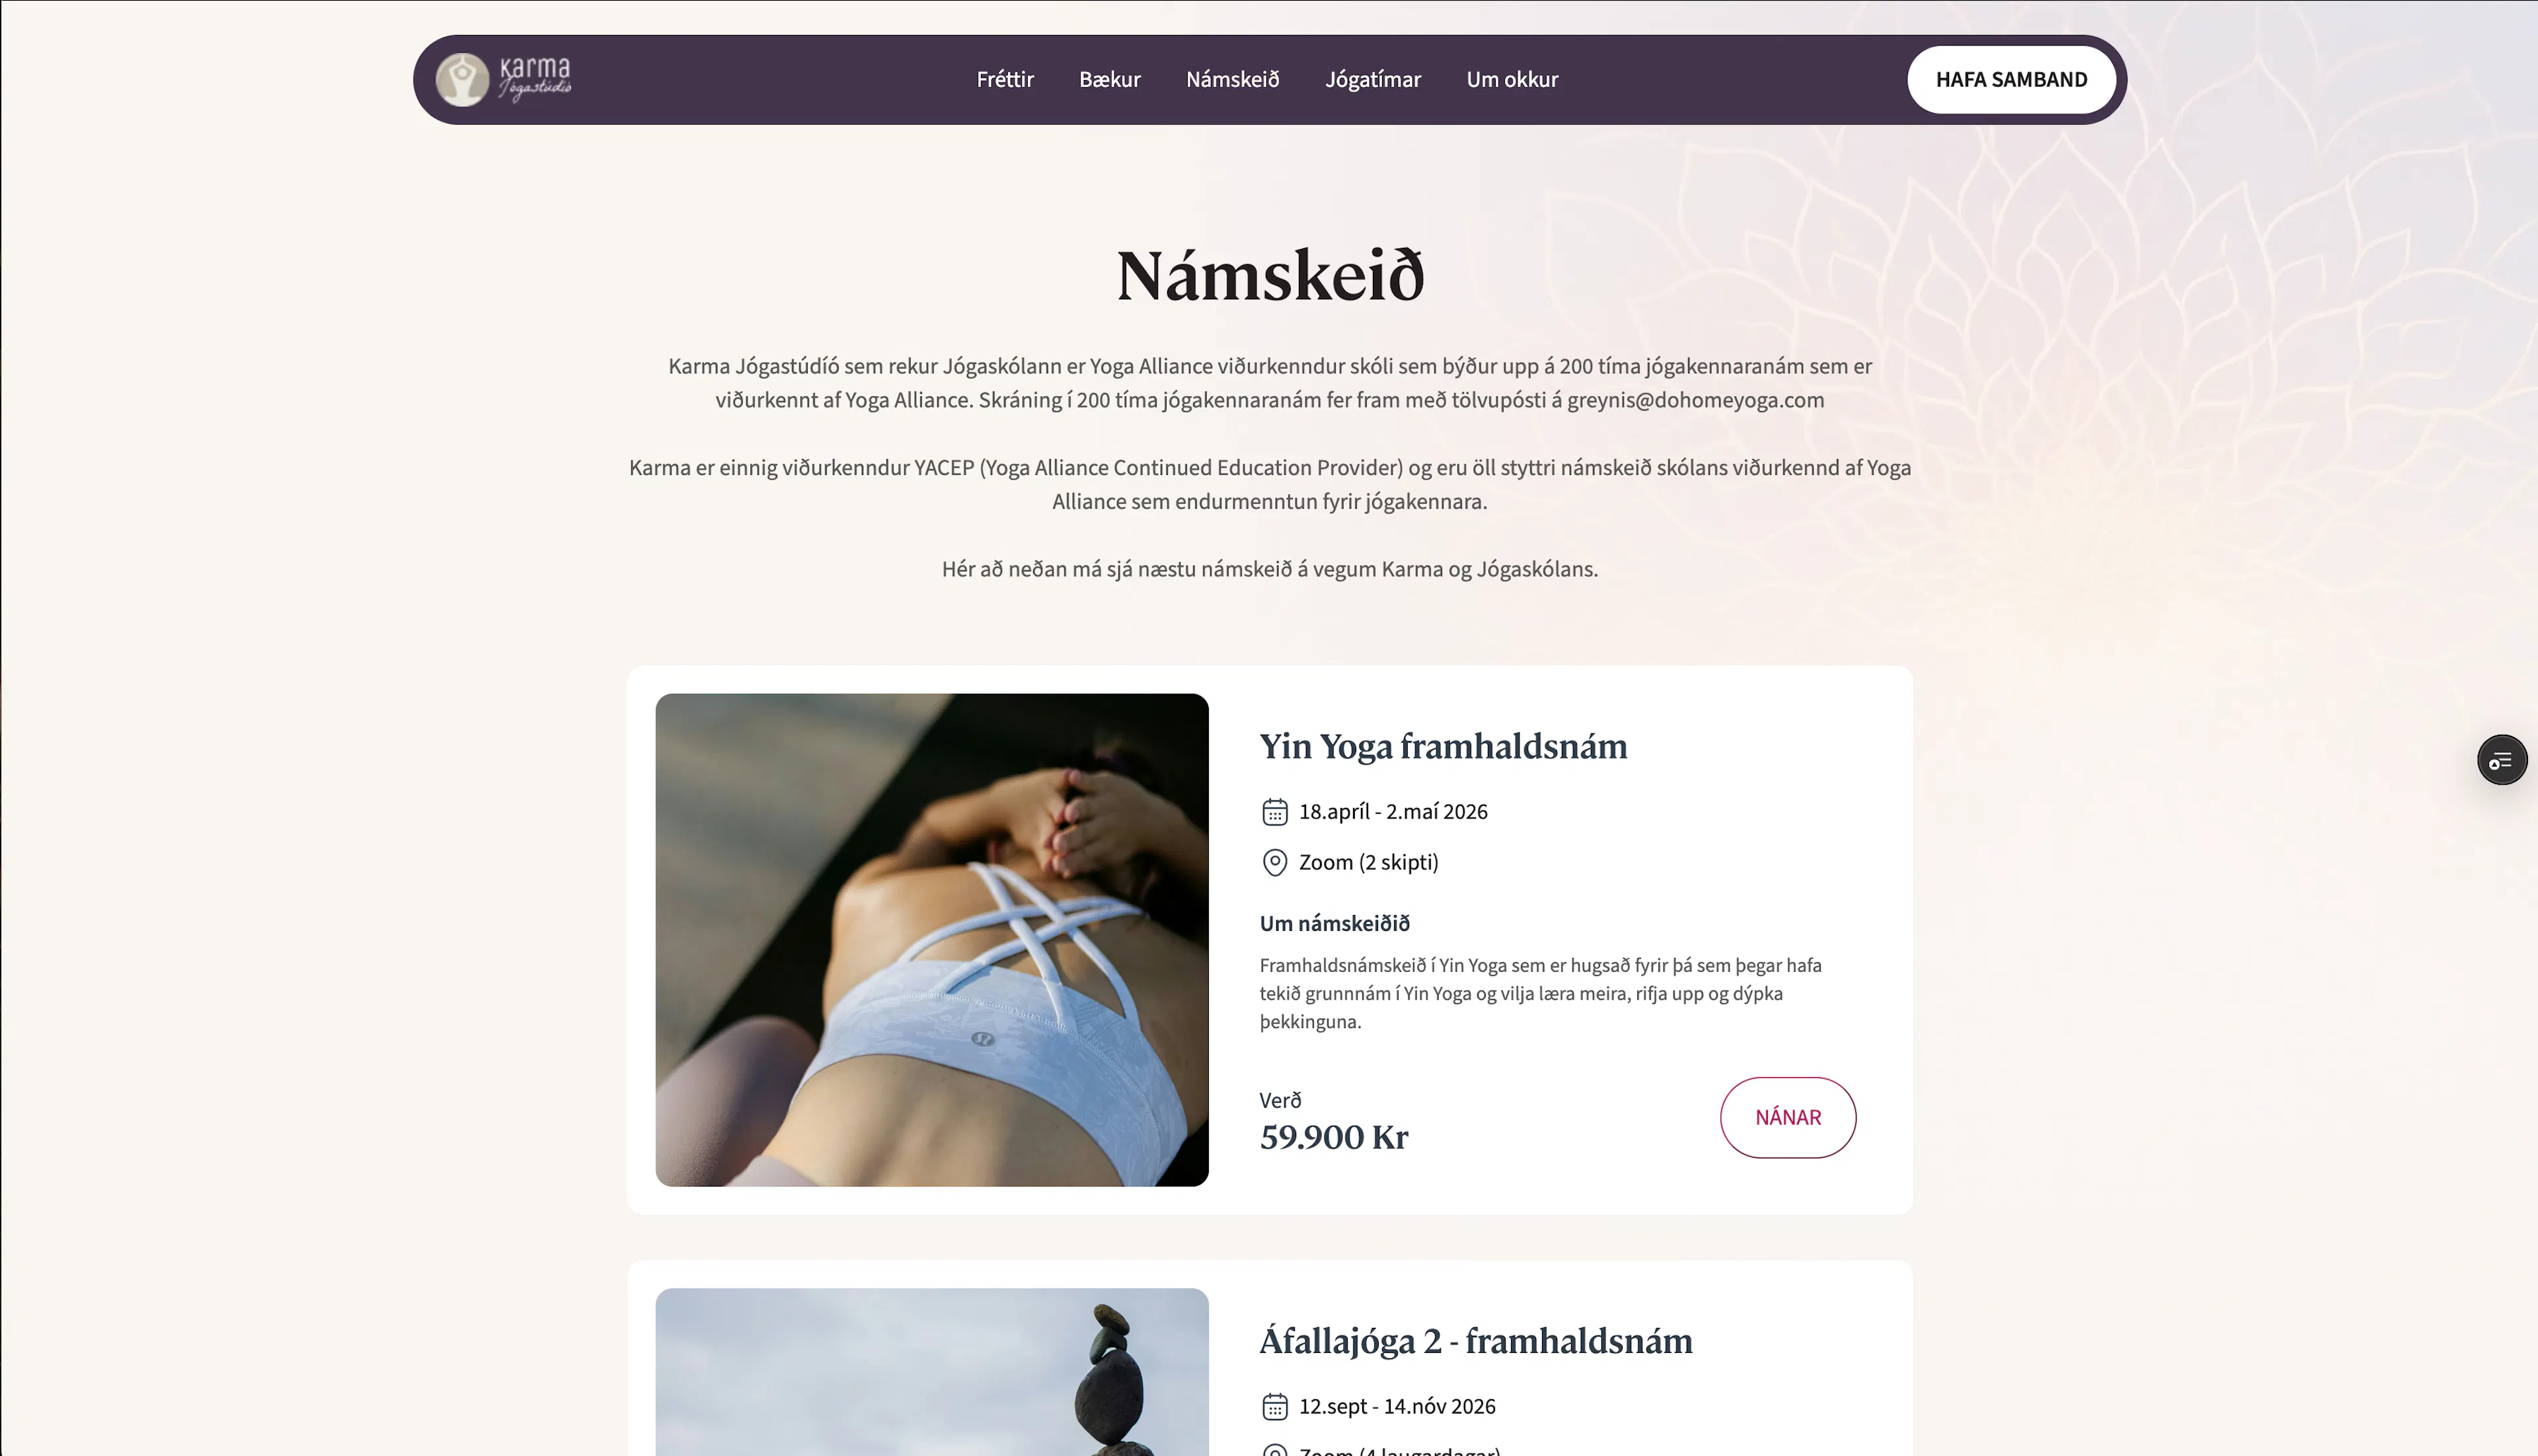Click calendar icon beside 12.sept date
The width and height of the screenshot is (2538, 1456).
(1274, 1406)
